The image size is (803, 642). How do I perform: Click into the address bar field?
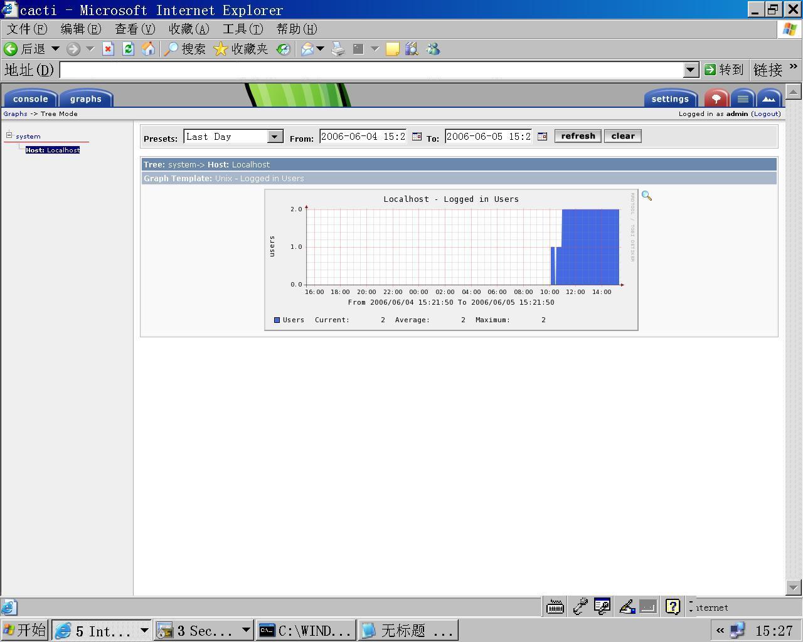coord(372,70)
